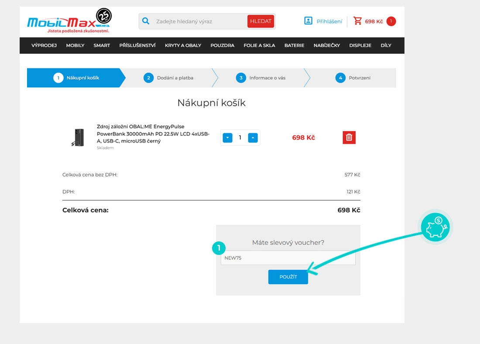Delete the power bank using trash icon

point(349,138)
